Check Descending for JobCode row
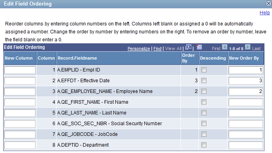Screen dimensions: 272x153 tap(204, 134)
